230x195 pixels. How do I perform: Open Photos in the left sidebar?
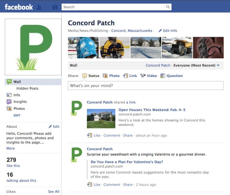coord(19,108)
